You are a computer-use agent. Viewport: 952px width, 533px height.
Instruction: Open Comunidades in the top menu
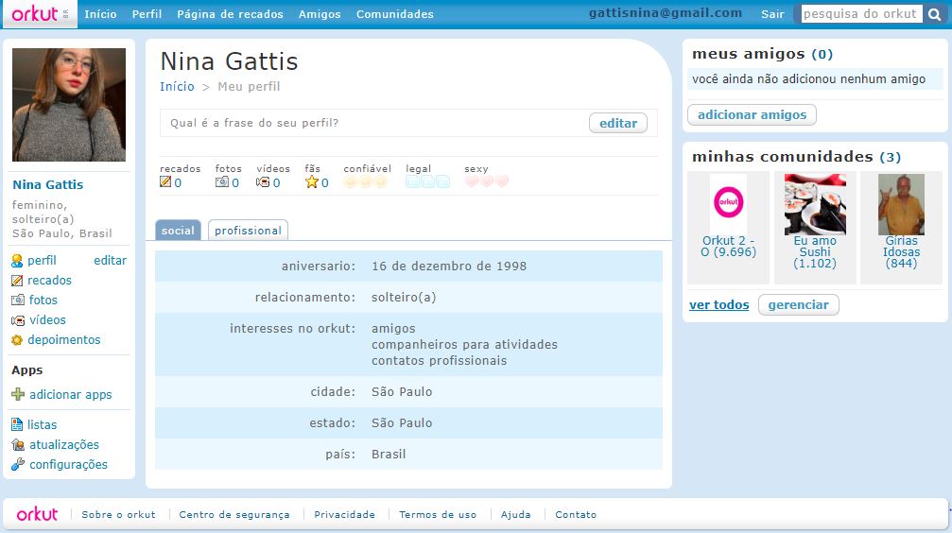(x=394, y=14)
